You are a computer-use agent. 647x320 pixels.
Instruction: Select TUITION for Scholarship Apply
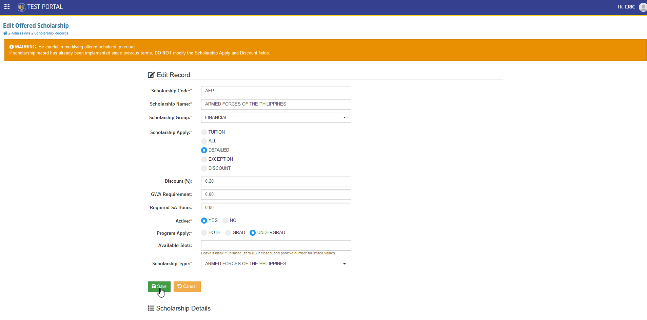(x=204, y=132)
